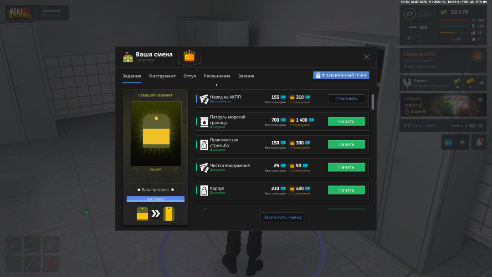Click the faction building icon beside Ваша смена
Viewport: 492px width, 277px height.
tap(128, 57)
